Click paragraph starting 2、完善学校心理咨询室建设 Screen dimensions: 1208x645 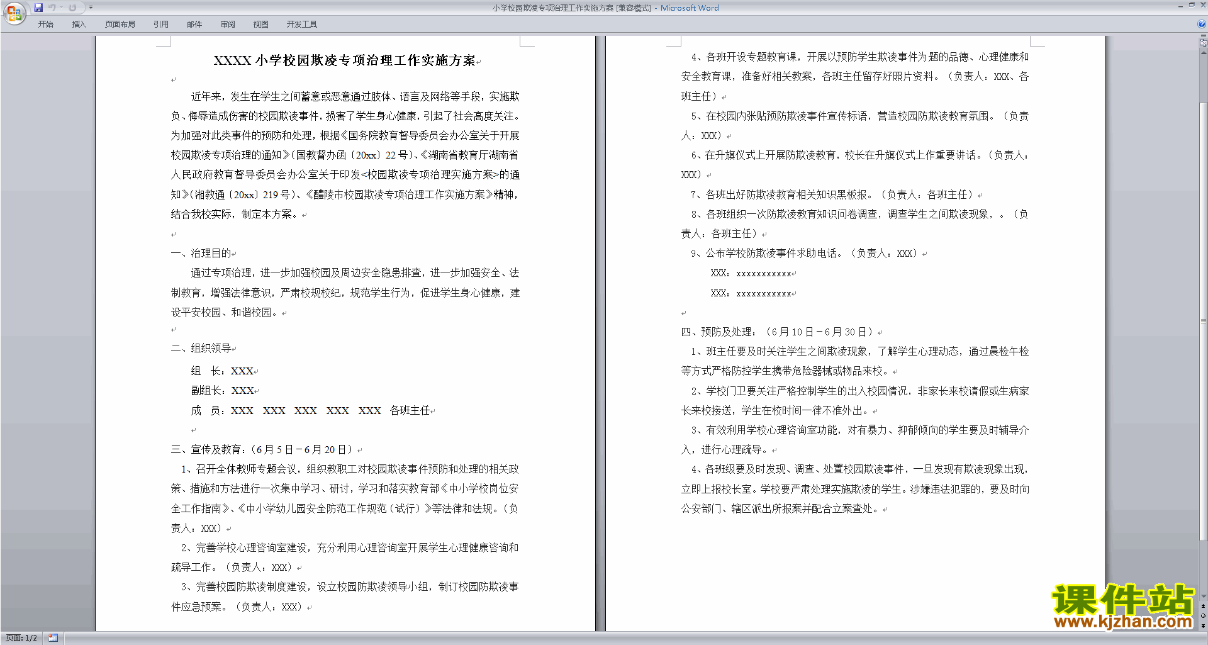(x=345, y=558)
